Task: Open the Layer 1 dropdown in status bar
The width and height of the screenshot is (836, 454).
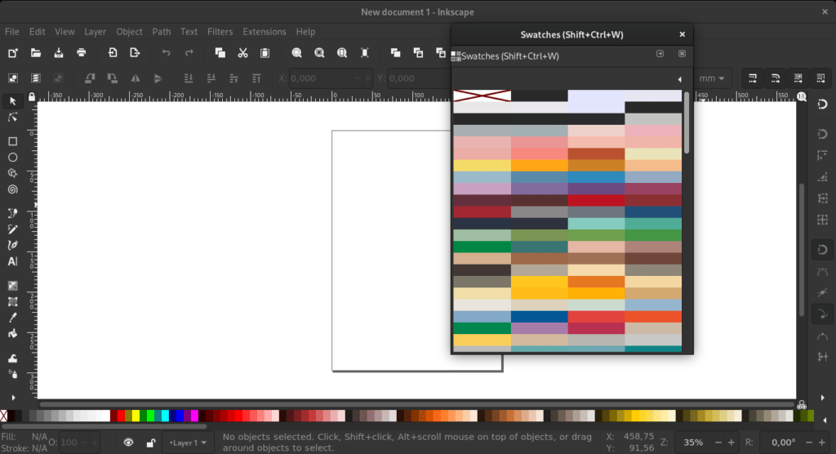Action: coord(188,443)
